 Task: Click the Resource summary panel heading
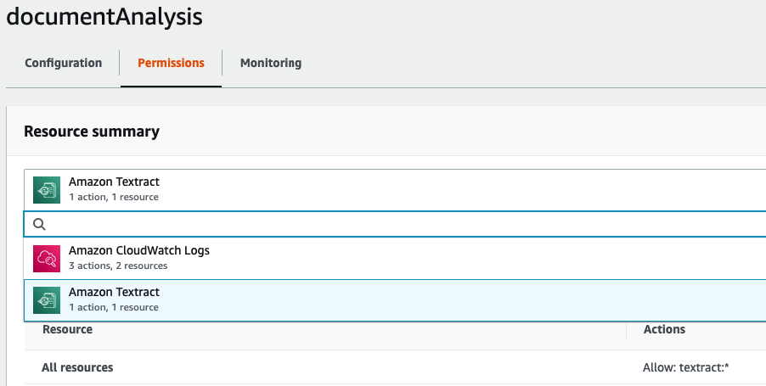tap(92, 131)
